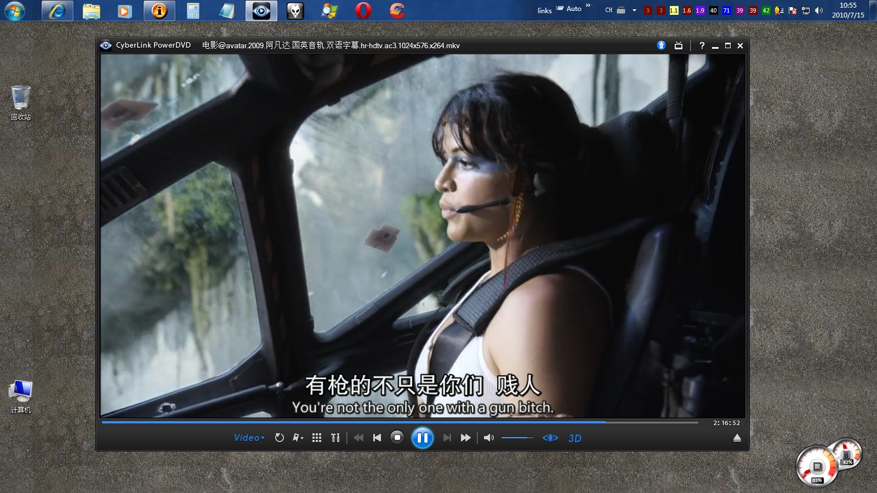The image size is (877, 493).
Task: Click the video display area
Action: pos(423,236)
